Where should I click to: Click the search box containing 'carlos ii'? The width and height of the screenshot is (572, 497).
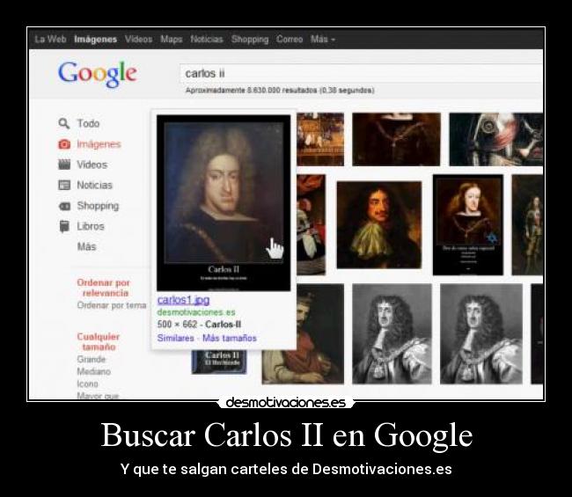coord(361,74)
